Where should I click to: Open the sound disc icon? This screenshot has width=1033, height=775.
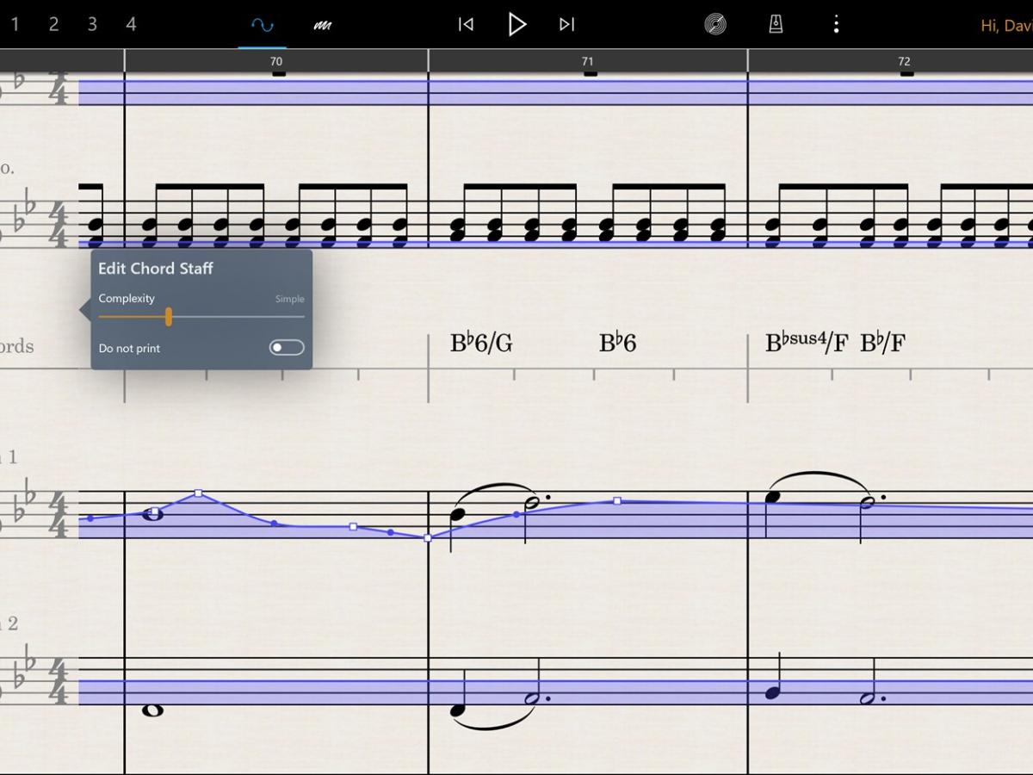pyautogui.click(x=714, y=24)
